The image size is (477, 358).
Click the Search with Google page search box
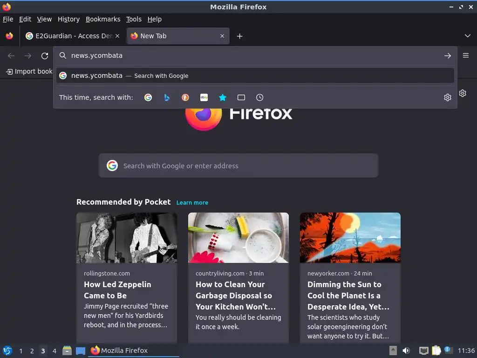(238, 165)
